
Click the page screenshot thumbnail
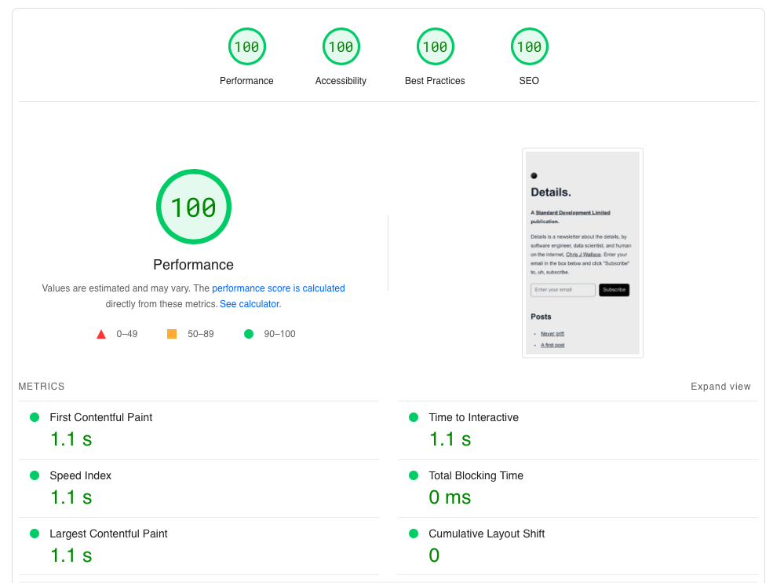click(583, 253)
